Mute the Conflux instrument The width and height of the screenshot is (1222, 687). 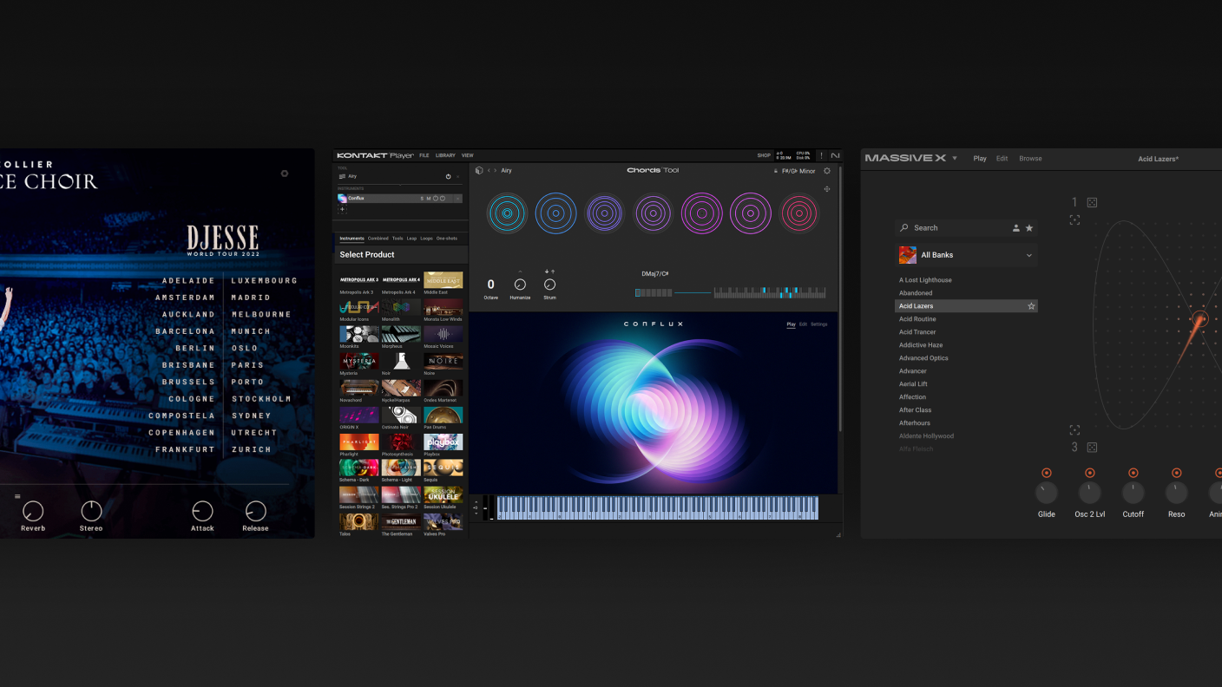428,199
